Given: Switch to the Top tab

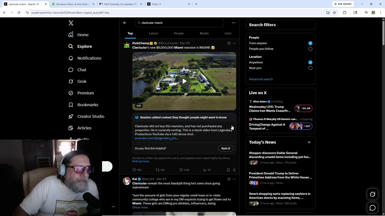Looking at the screenshot, I should tap(130, 33).
